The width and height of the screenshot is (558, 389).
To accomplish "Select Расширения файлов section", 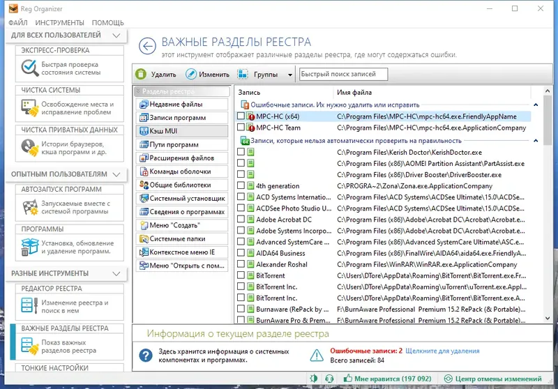I will pos(182,158).
